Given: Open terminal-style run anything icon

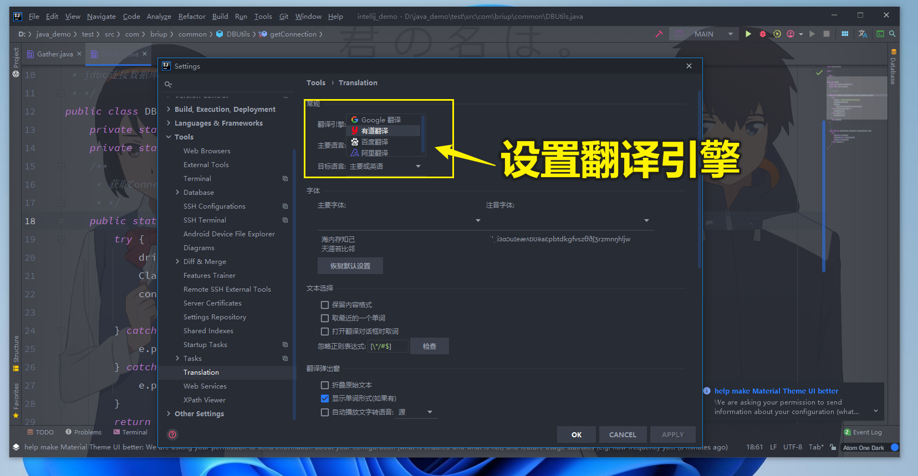Looking at the screenshot, I should coord(880,34).
